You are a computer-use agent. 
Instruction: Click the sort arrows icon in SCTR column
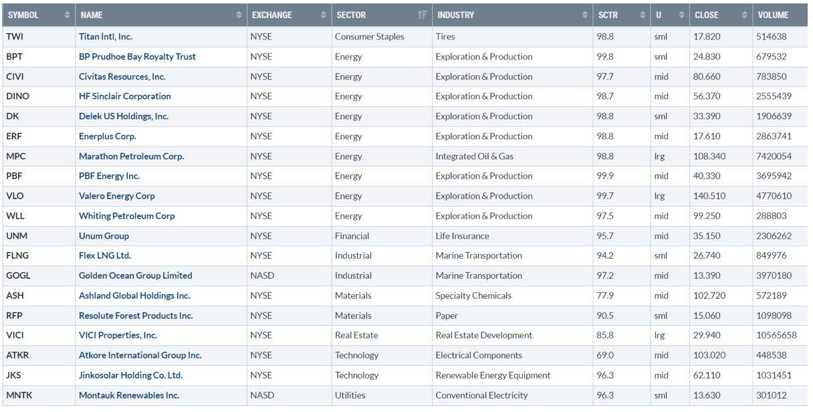point(643,15)
